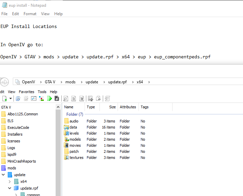Click OpenIV breadcrumb in address bar
The image size is (243, 196).
click(x=29, y=82)
